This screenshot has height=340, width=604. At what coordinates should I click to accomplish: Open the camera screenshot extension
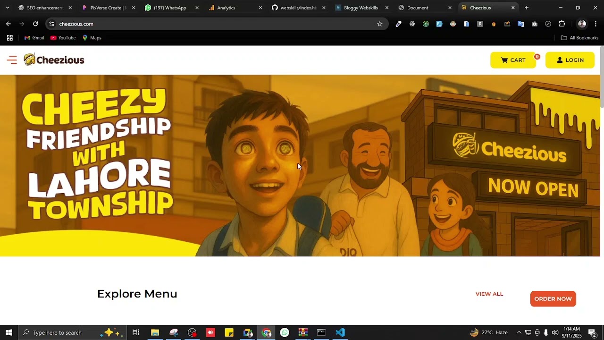coord(535,24)
